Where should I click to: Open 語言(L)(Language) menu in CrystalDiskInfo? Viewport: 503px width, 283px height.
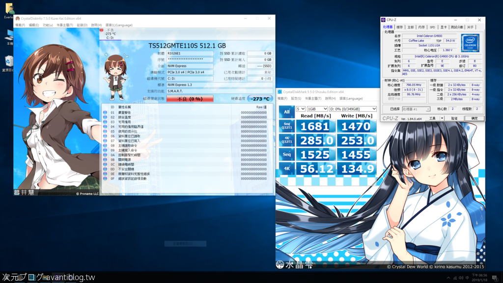(119, 25)
